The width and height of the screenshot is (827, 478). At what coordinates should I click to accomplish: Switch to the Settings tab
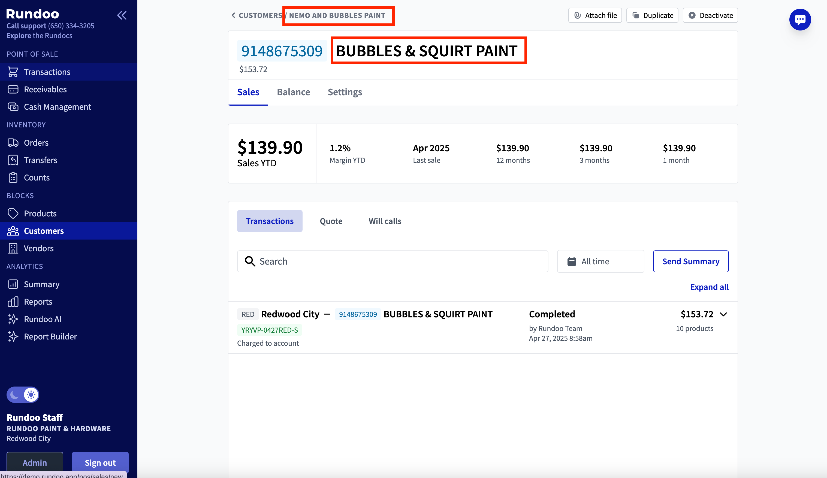(345, 92)
